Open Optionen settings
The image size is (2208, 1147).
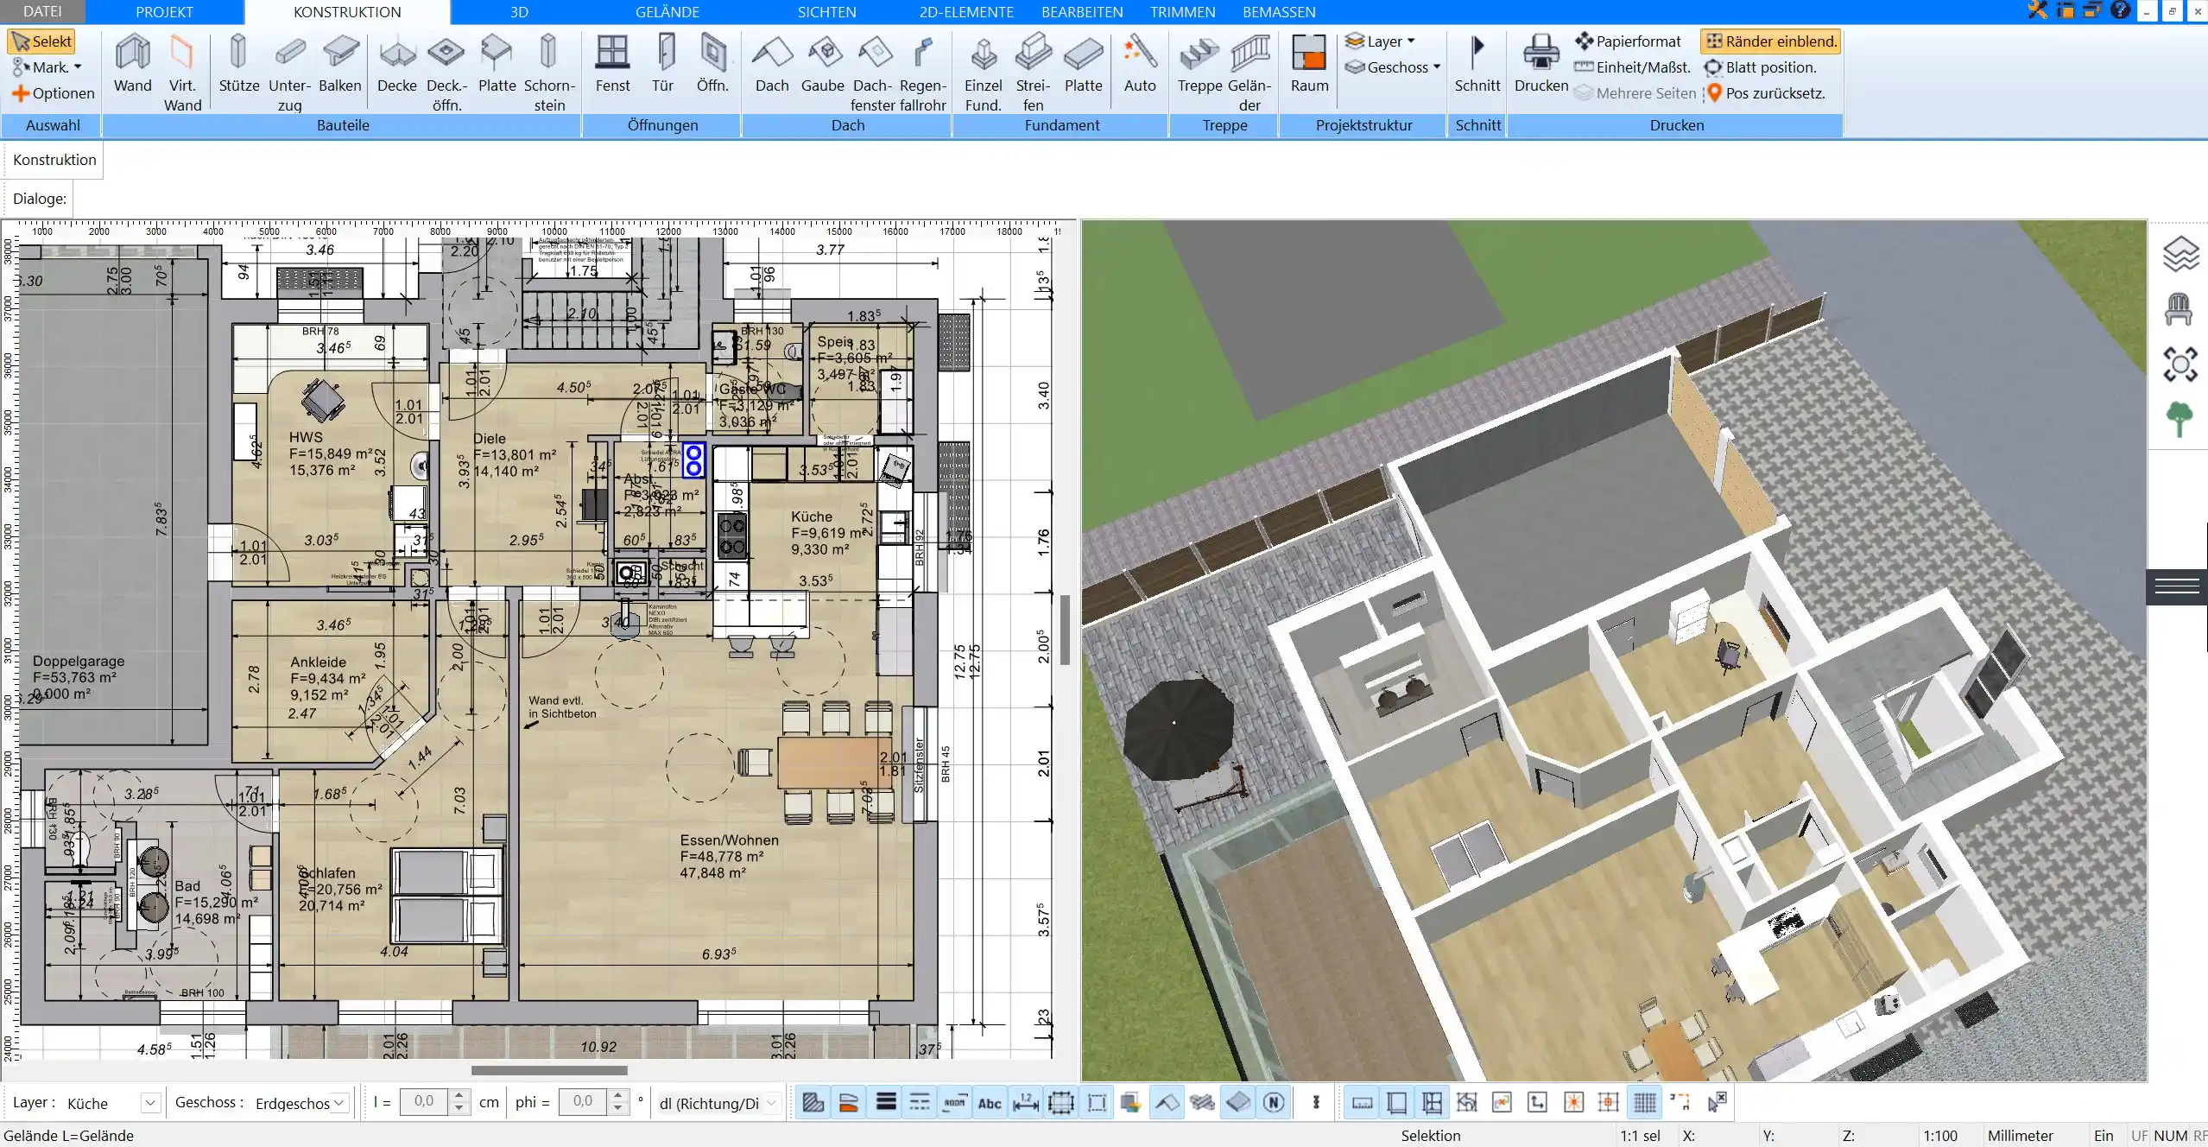point(53,93)
